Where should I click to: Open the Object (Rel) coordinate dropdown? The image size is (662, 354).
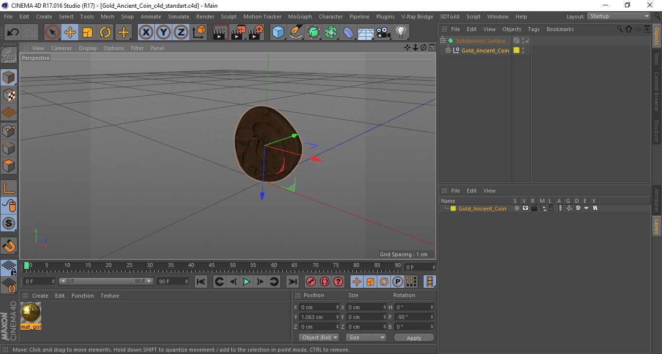(319, 337)
